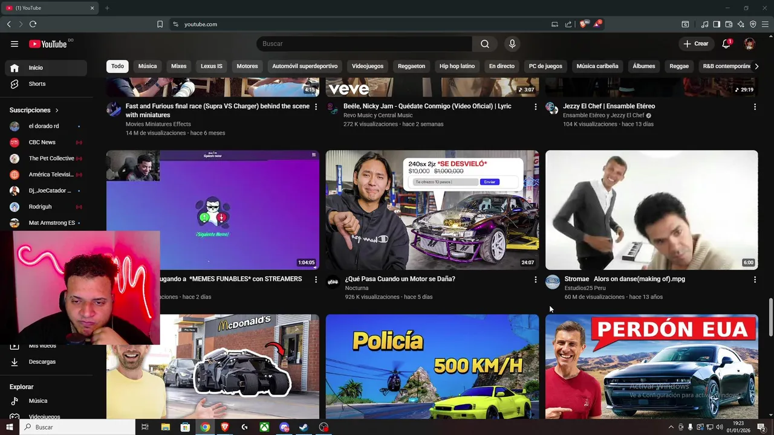This screenshot has height=435, width=774.
Task: Toggle the browser sidebar panel
Action: [717, 24]
